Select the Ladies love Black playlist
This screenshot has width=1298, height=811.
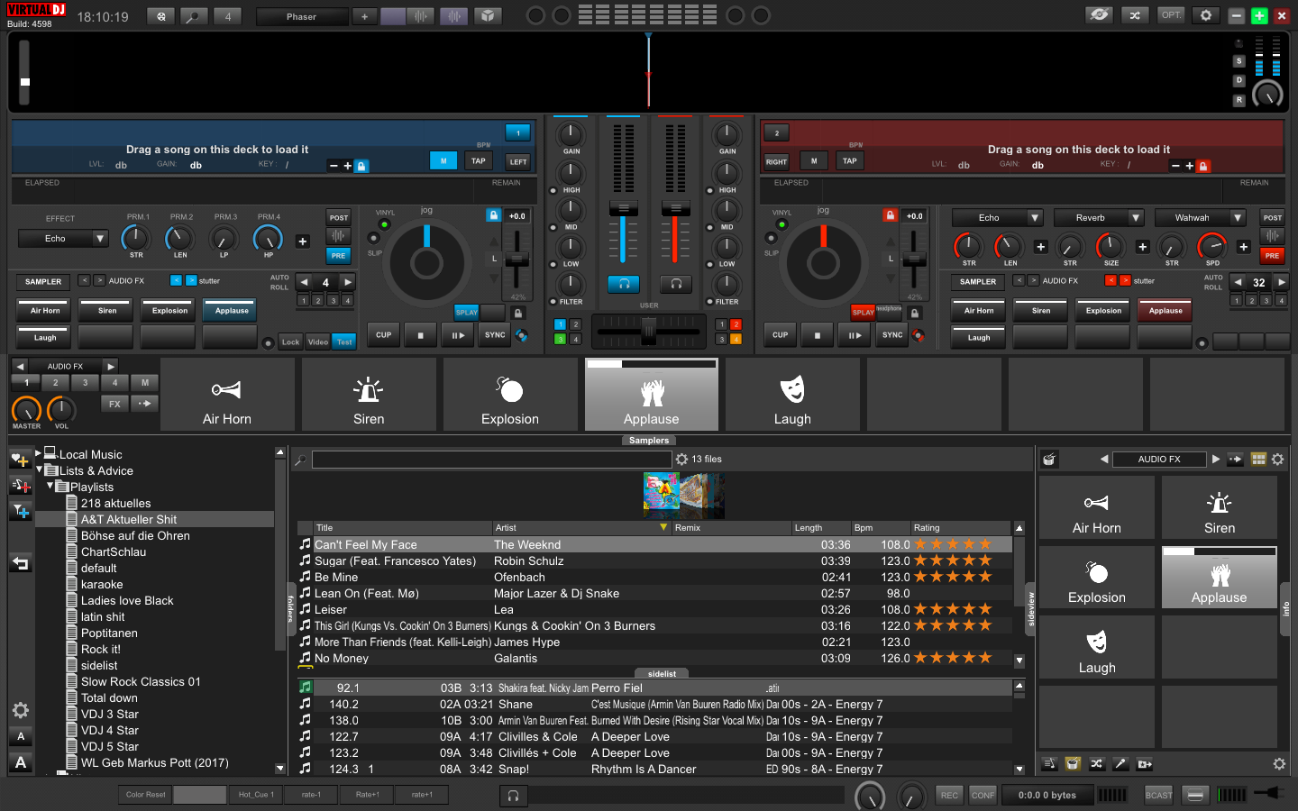[x=127, y=600]
